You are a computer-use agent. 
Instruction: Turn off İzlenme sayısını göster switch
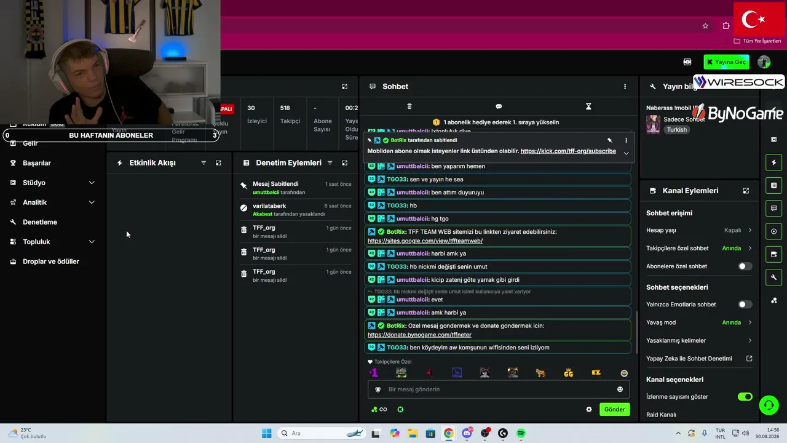click(x=745, y=397)
